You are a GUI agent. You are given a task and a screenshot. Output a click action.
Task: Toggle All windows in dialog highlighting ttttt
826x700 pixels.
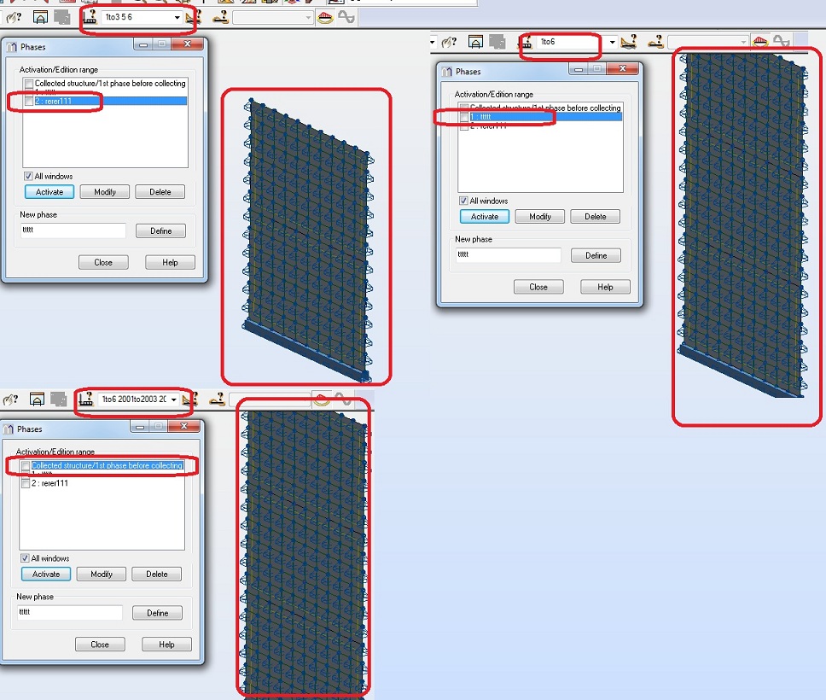pos(463,201)
